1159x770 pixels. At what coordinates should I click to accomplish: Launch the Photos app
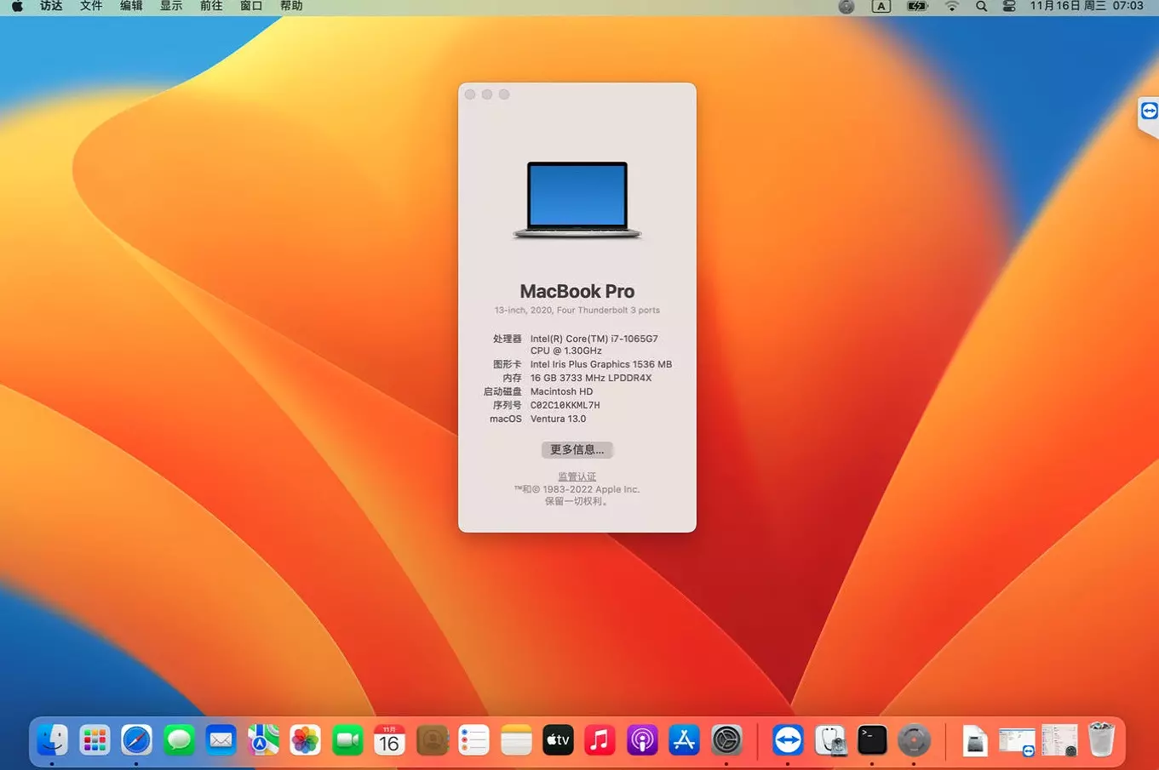point(305,739)
